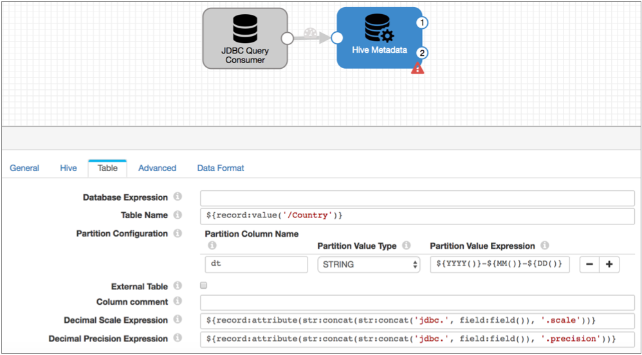The width and height of the screenshot is (642, 355).
Task: Select the Hive Metadata stage
Action: pyautogui.click(x=379, y=37)
